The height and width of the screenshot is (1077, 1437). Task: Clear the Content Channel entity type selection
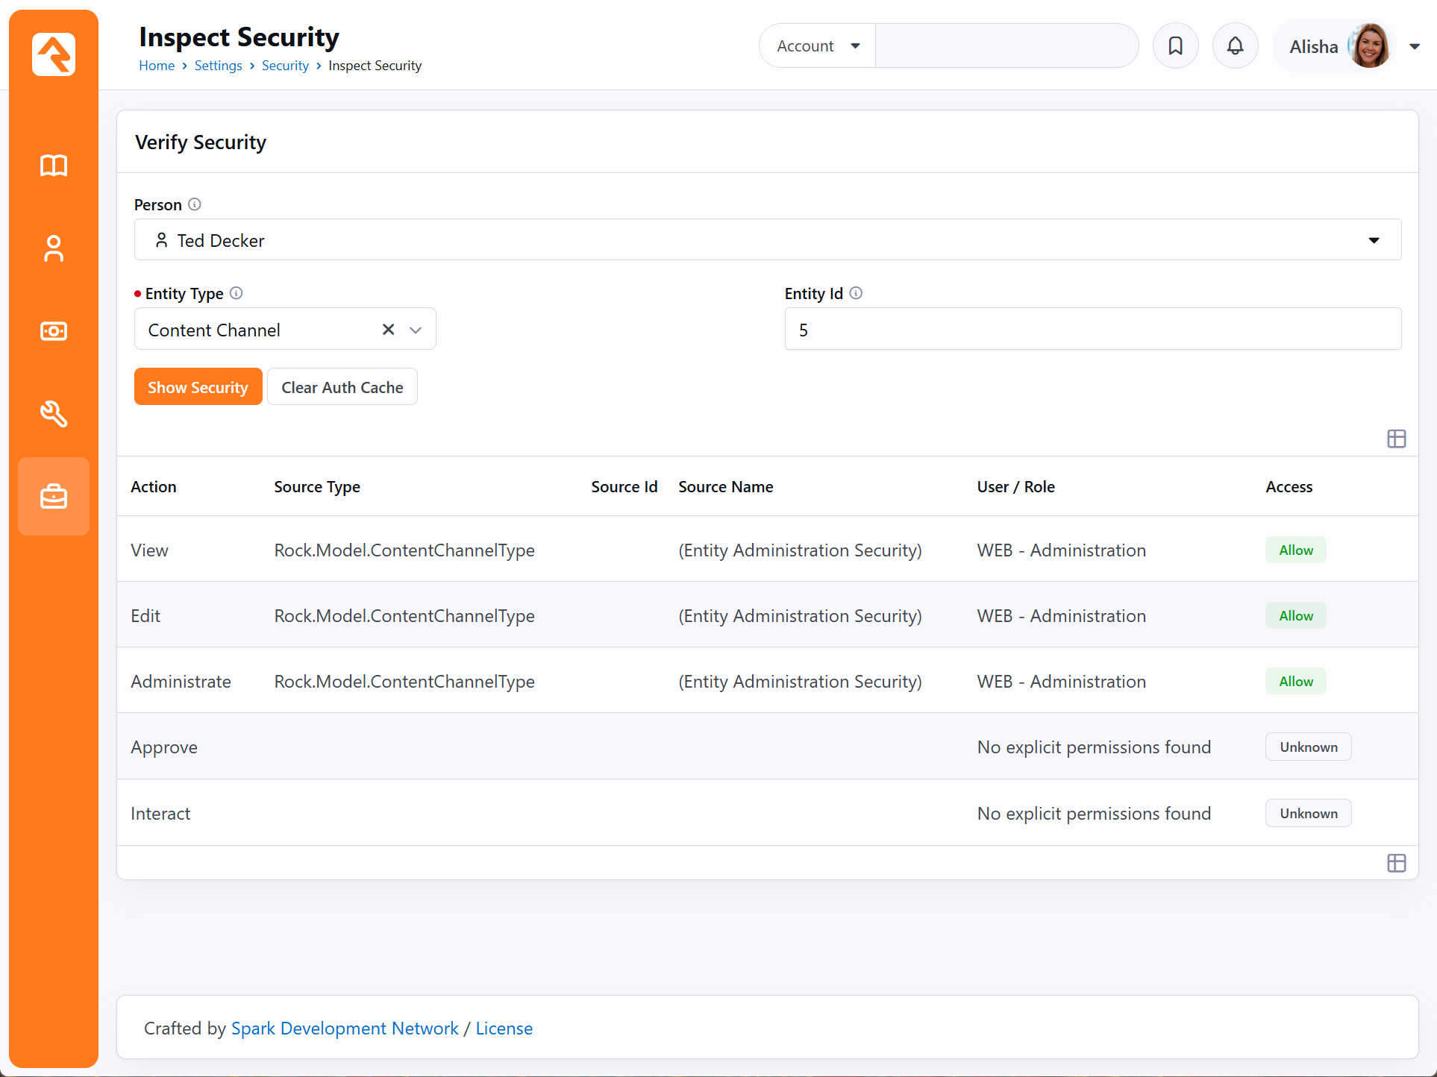[x=388, y=330]
